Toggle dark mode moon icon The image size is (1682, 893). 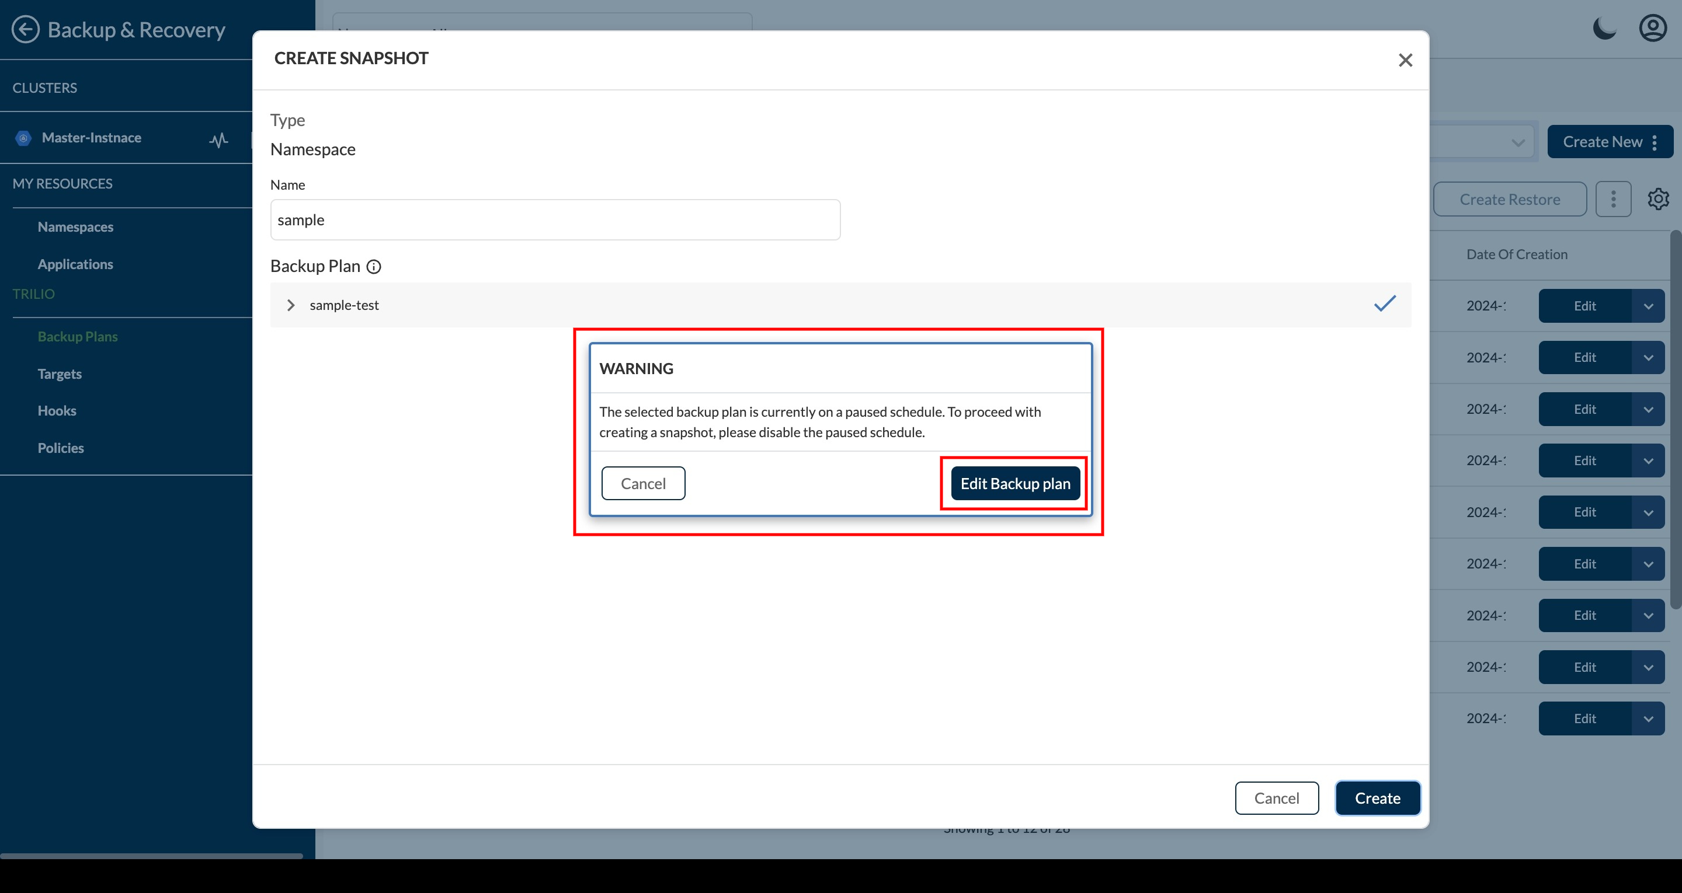tap(1604, 29)
